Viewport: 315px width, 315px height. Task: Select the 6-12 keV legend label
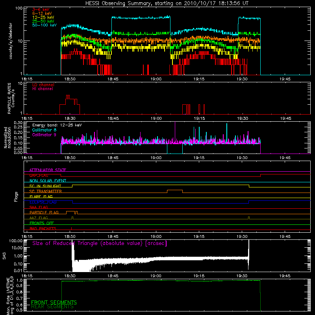coord(42,13)
